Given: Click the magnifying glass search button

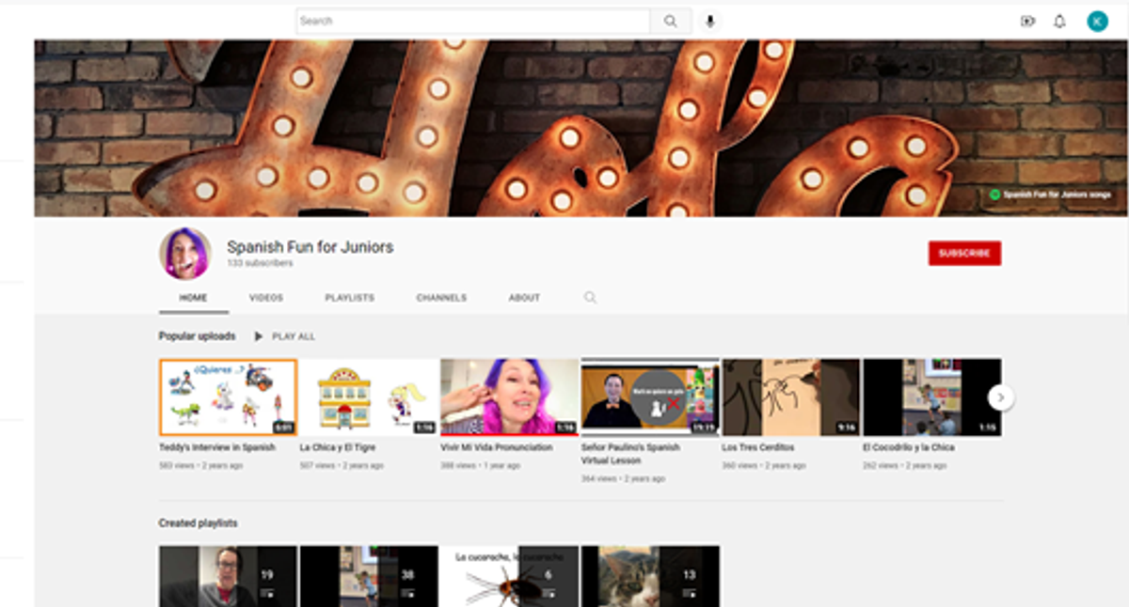Looking at the screenshot, I should (x=670, y=22).
